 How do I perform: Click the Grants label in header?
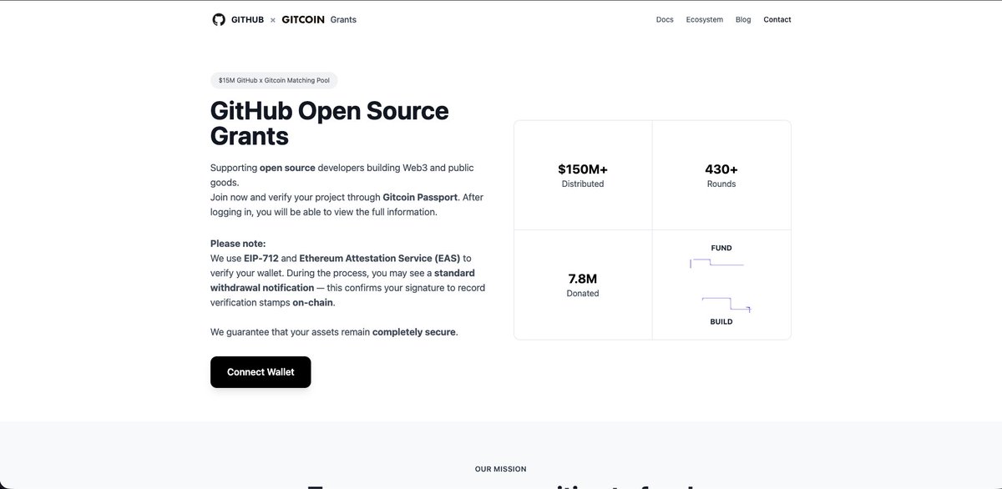[x=343, y=19]
